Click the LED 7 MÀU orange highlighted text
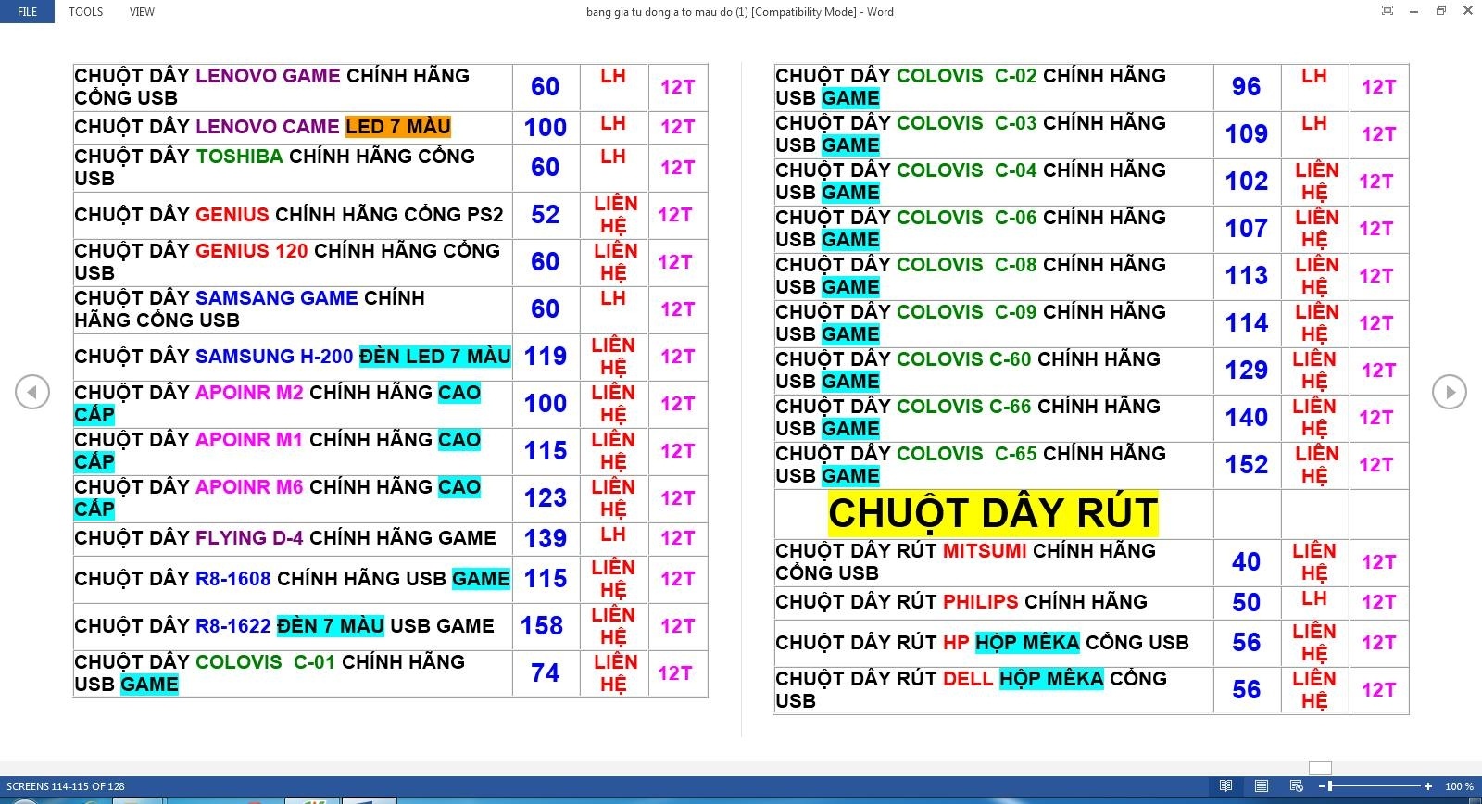 (x=398, y=127)
